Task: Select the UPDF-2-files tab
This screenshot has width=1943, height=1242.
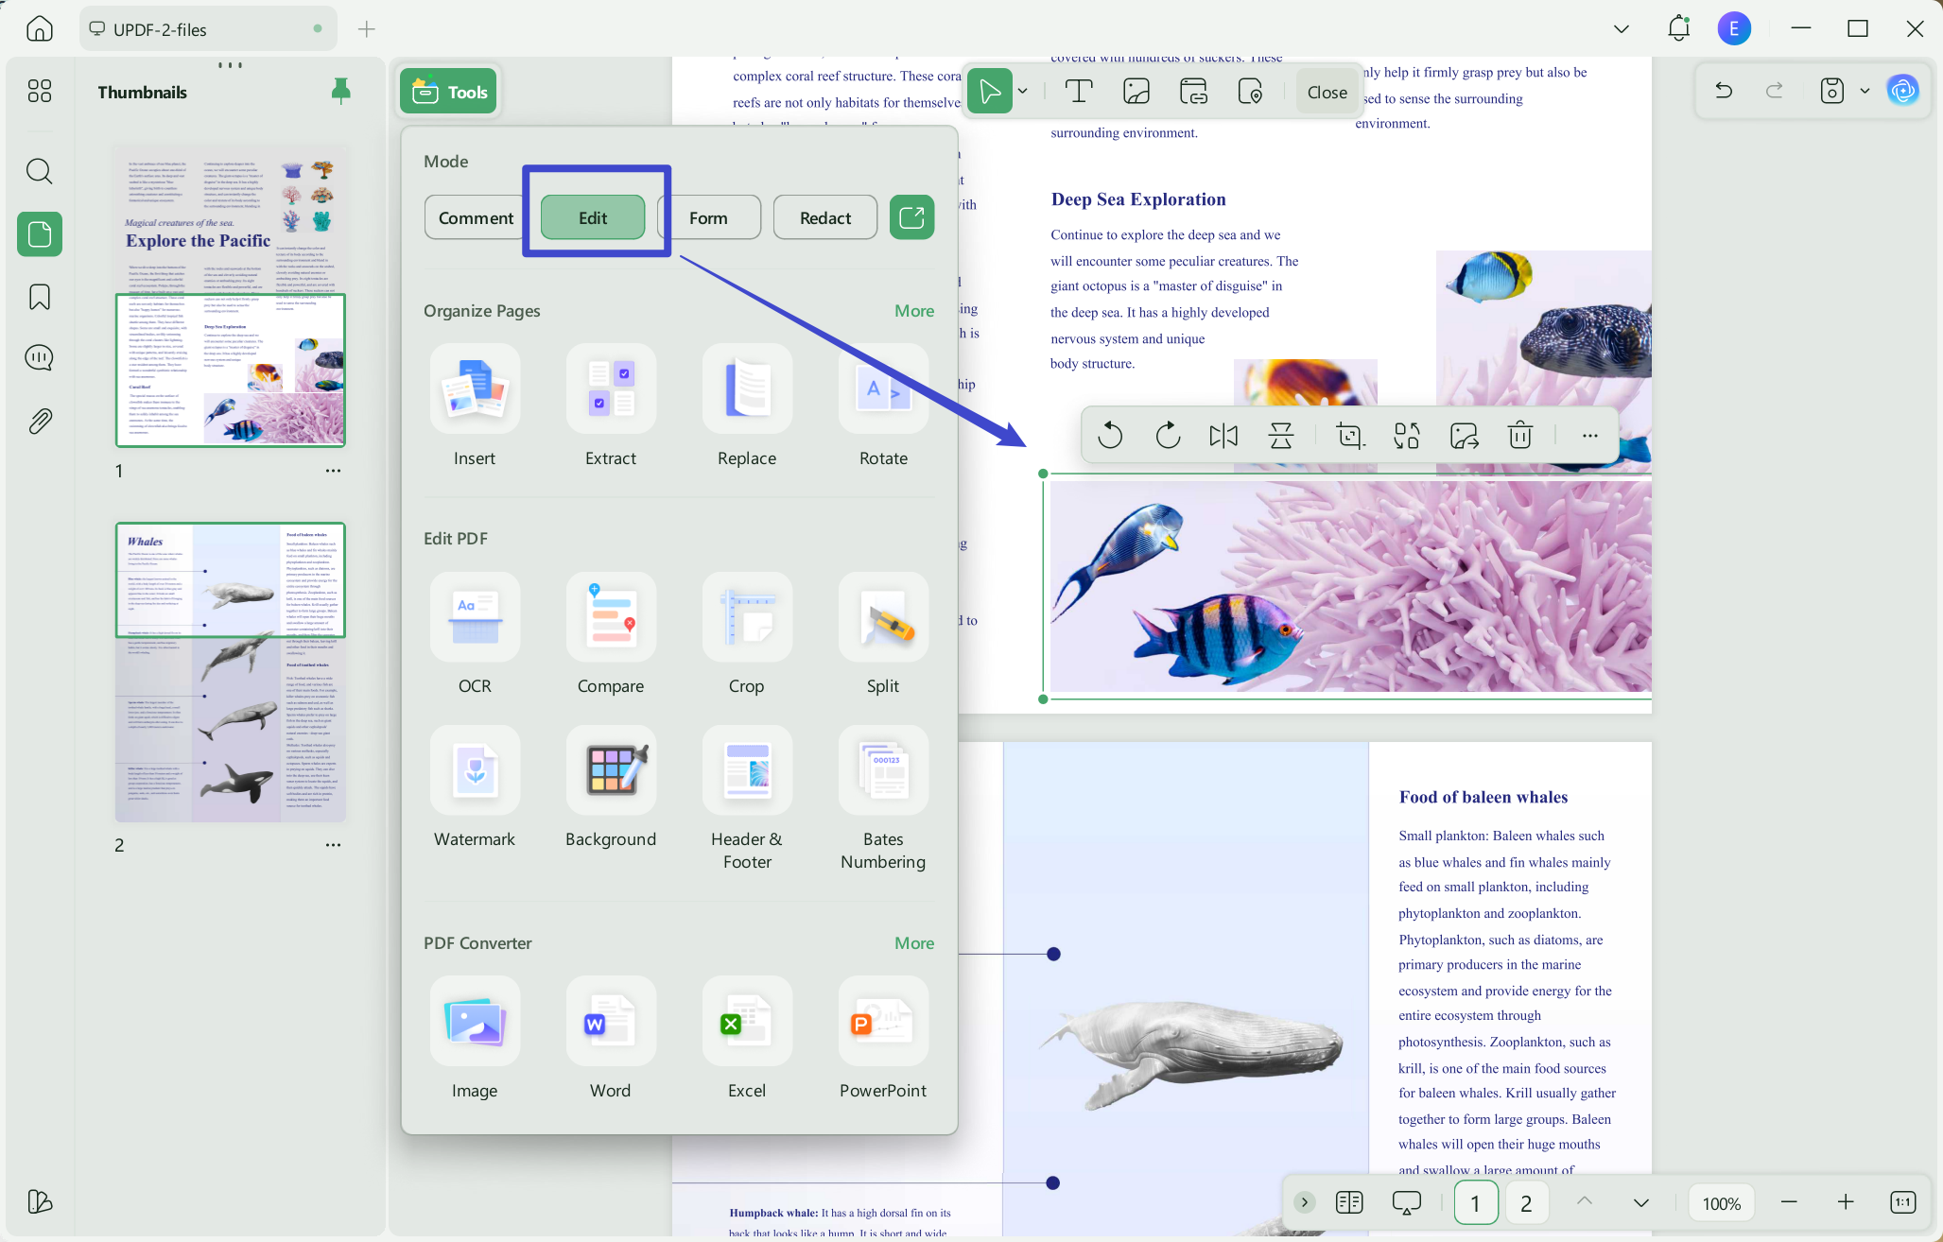Action: point(208,29)
